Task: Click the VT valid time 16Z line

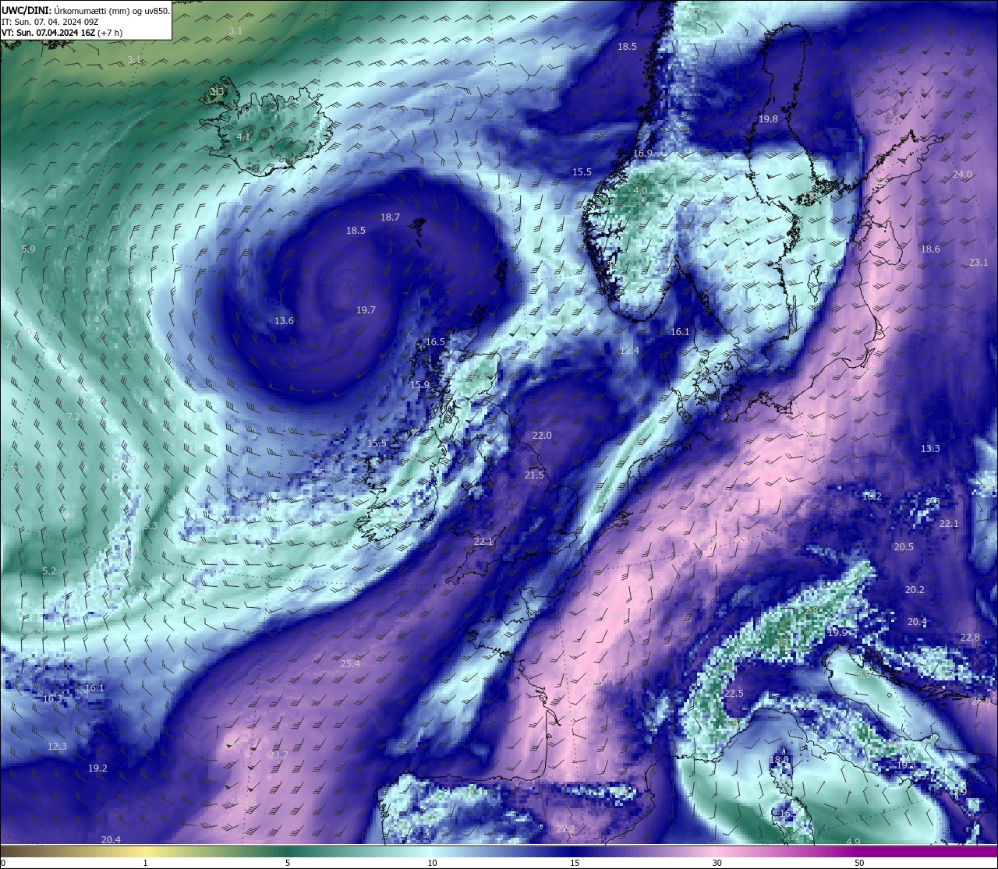Action: click(62, 33)
